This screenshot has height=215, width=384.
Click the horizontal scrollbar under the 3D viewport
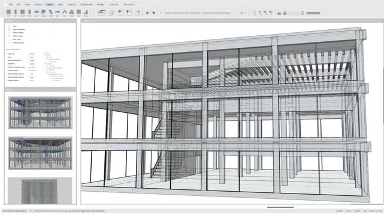click(280, 207)
